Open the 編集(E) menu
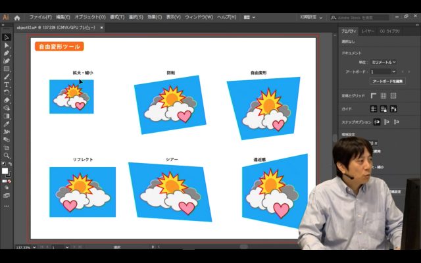The height and width of the screenshot is (263, 421). [63, 17]
